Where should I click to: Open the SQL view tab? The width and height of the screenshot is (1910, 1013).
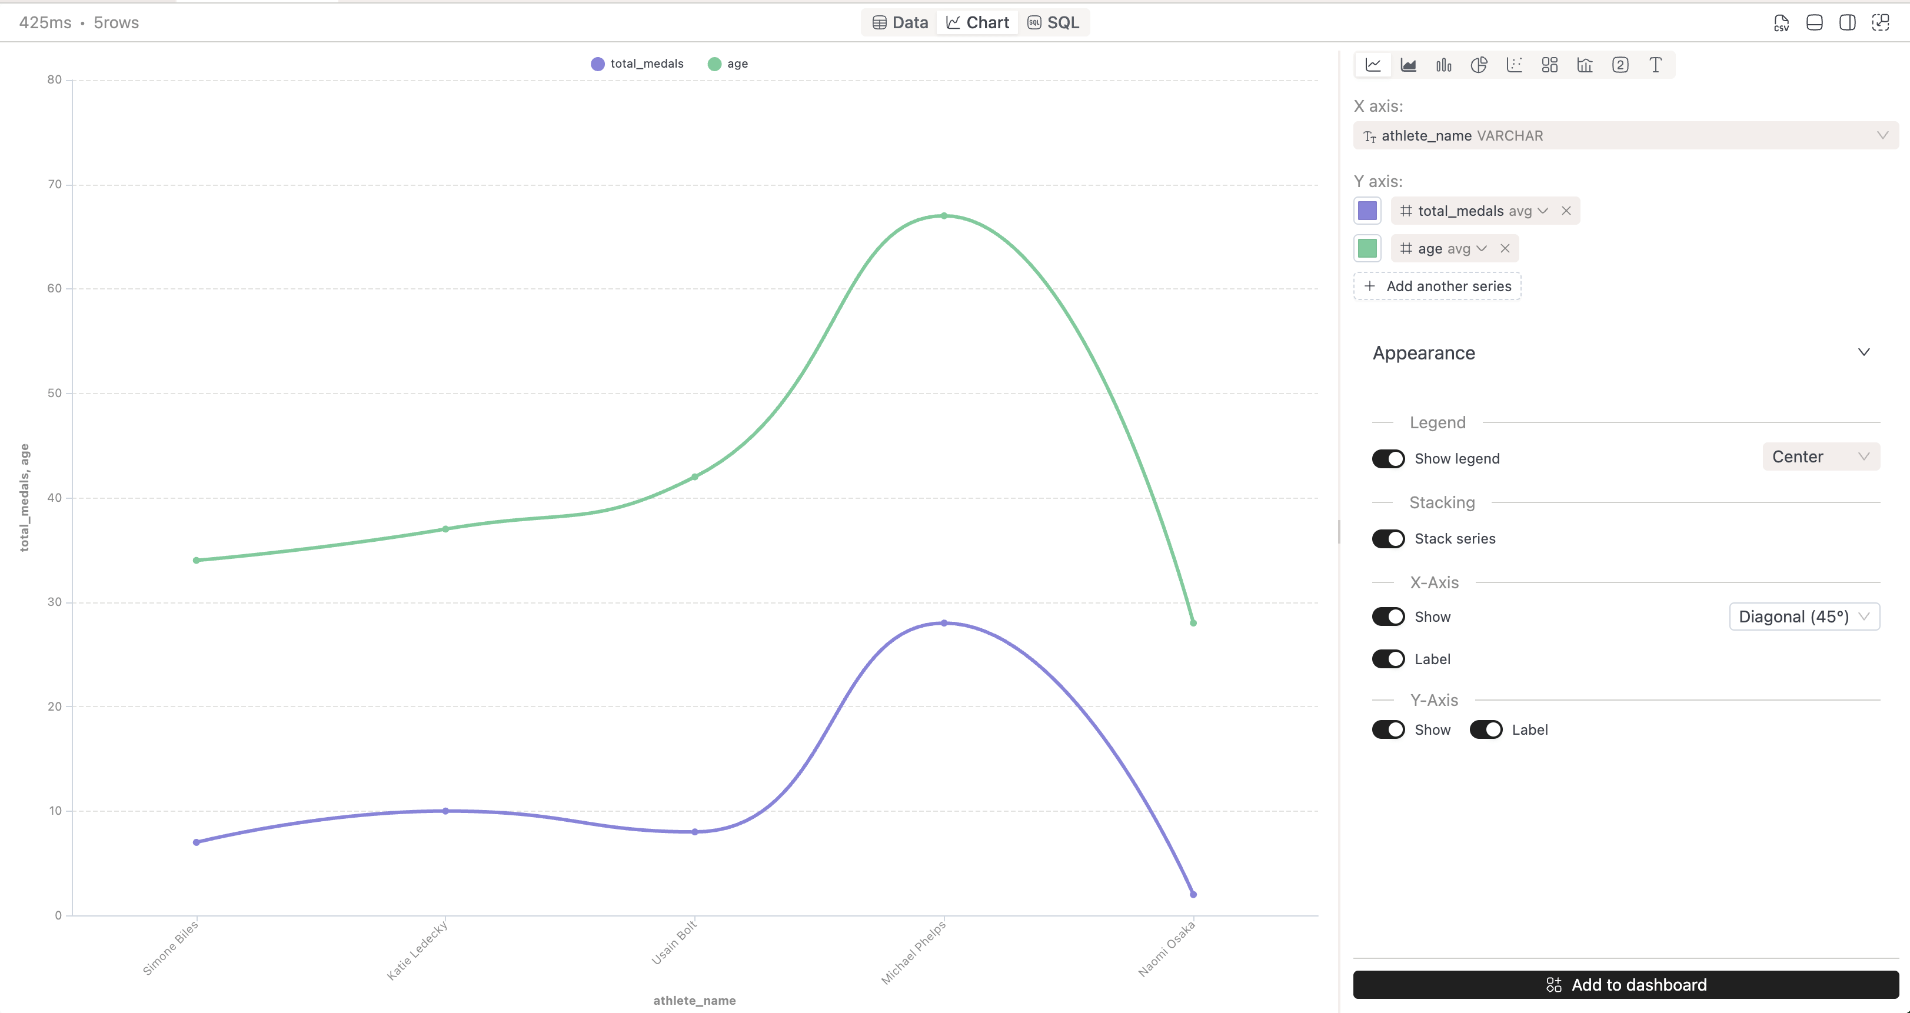pos(1054,22)
